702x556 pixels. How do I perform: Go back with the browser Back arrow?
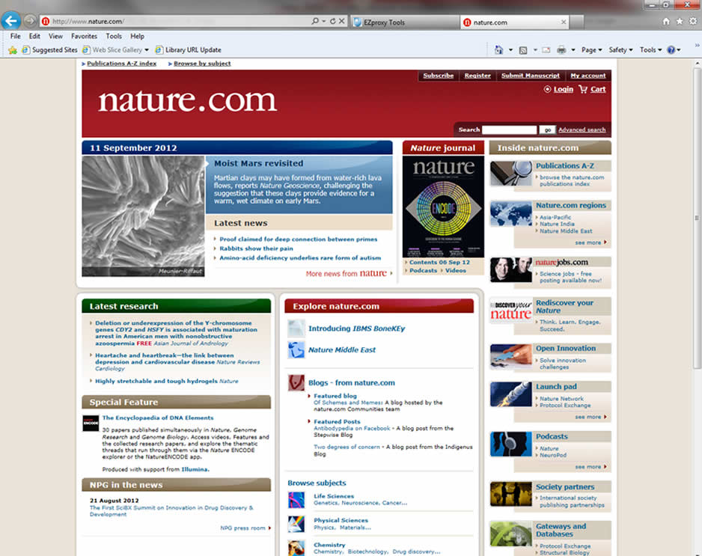[x=11, y=21]
